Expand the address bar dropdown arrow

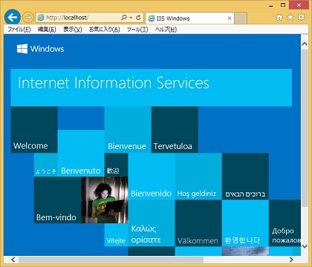point(131,18)
